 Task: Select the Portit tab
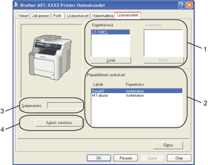tap(57, 15)
